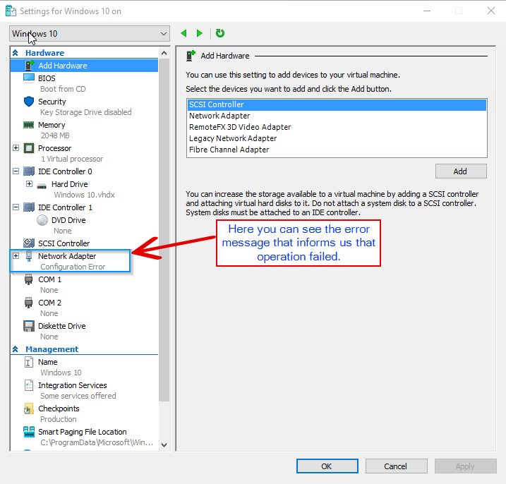Viewport: 506px width, 484px height.
Task: Click 'Some services offered' text
Action: click(78, 396)
